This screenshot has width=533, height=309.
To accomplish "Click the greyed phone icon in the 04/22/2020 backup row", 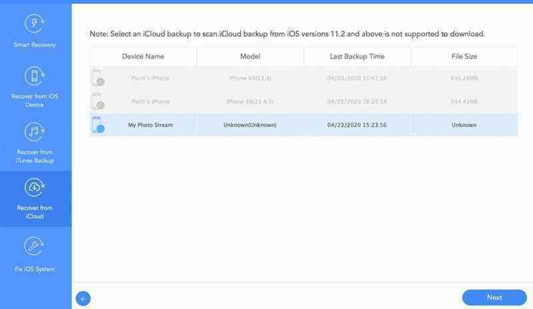I will point(97,101).
